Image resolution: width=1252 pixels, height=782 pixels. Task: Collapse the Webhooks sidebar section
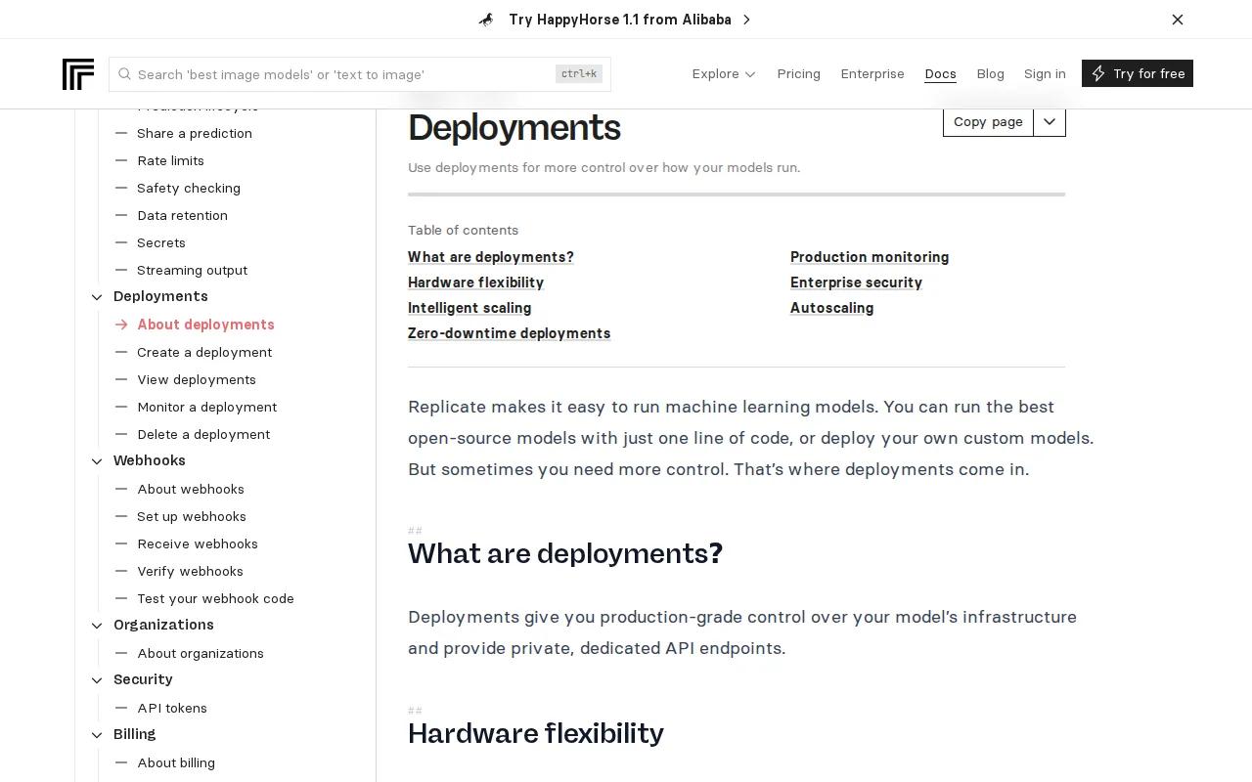[x=97, y=461]
